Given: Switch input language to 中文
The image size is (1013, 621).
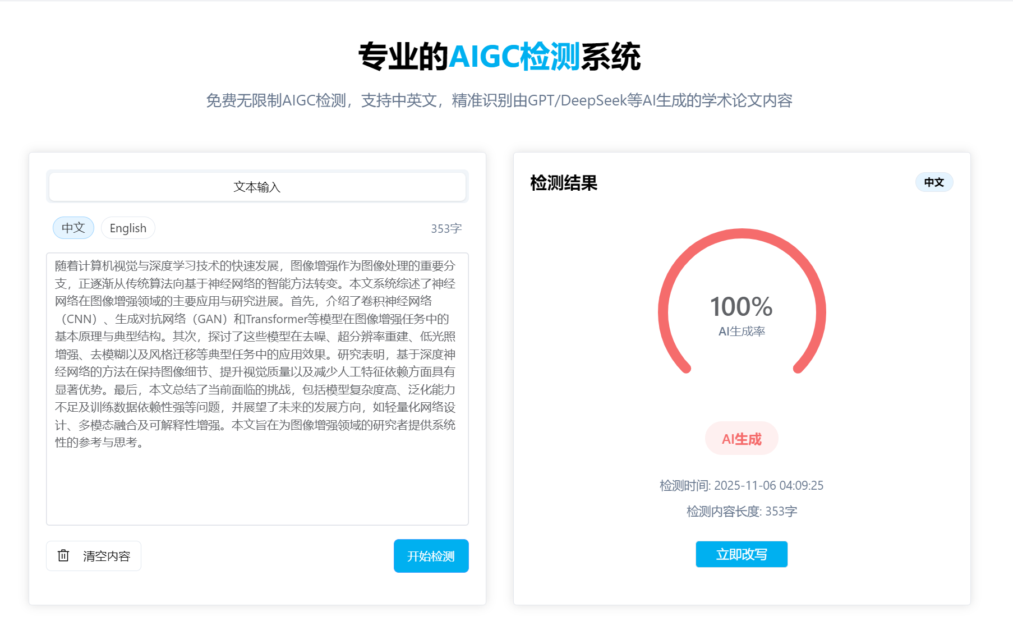Looking at the screenshot, I should coord(73,228).
